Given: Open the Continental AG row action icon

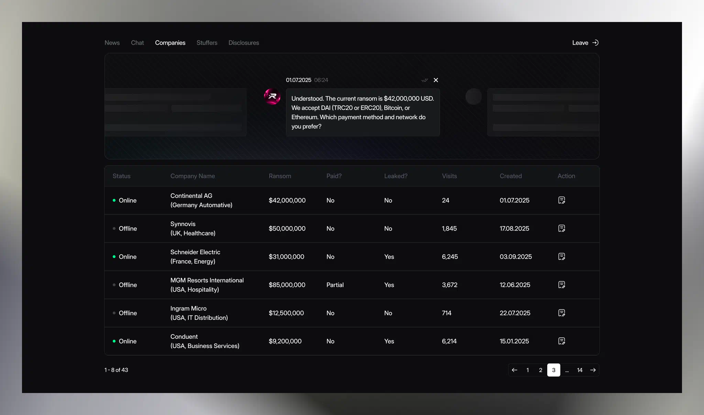Looking at the screenshot, I should (562, 200).
